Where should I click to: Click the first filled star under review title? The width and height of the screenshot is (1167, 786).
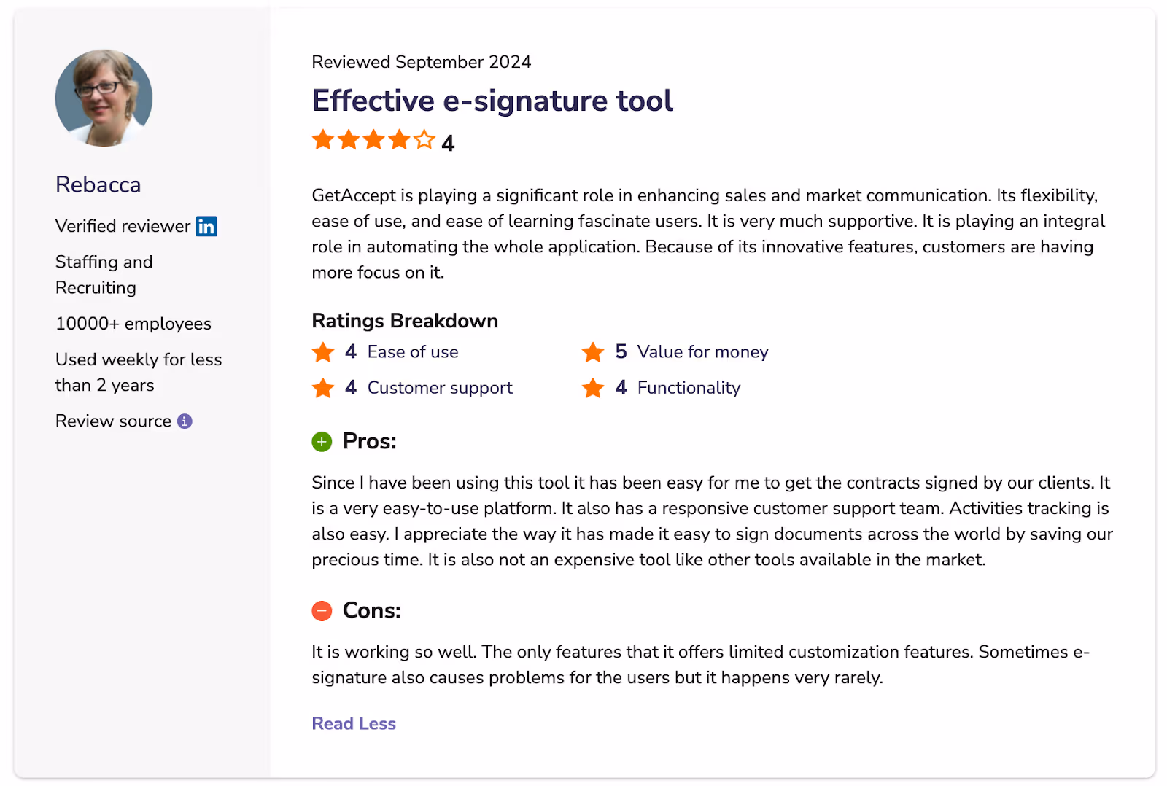pos(323,139)
